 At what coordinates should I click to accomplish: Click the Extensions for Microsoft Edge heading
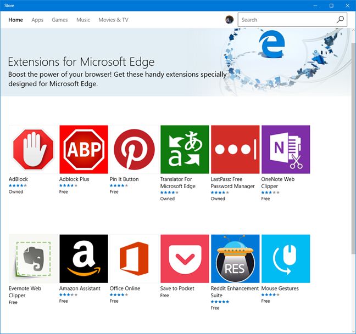[x=81, y=62]
